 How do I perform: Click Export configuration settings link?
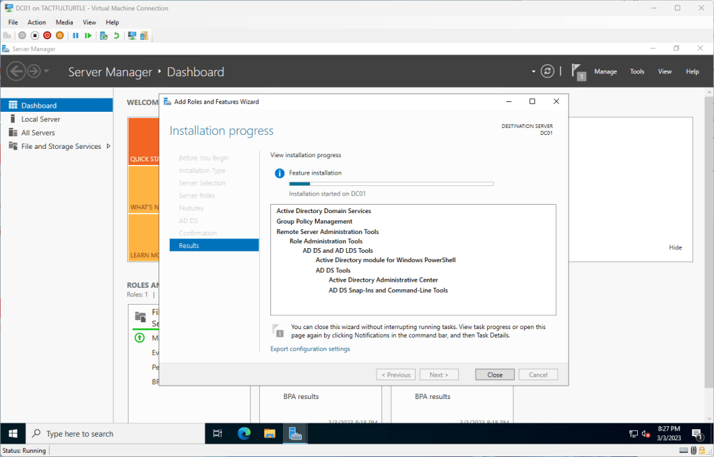click(310, 349)
